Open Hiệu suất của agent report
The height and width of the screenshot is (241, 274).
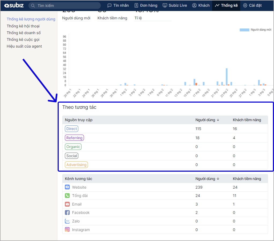(24, 46)
